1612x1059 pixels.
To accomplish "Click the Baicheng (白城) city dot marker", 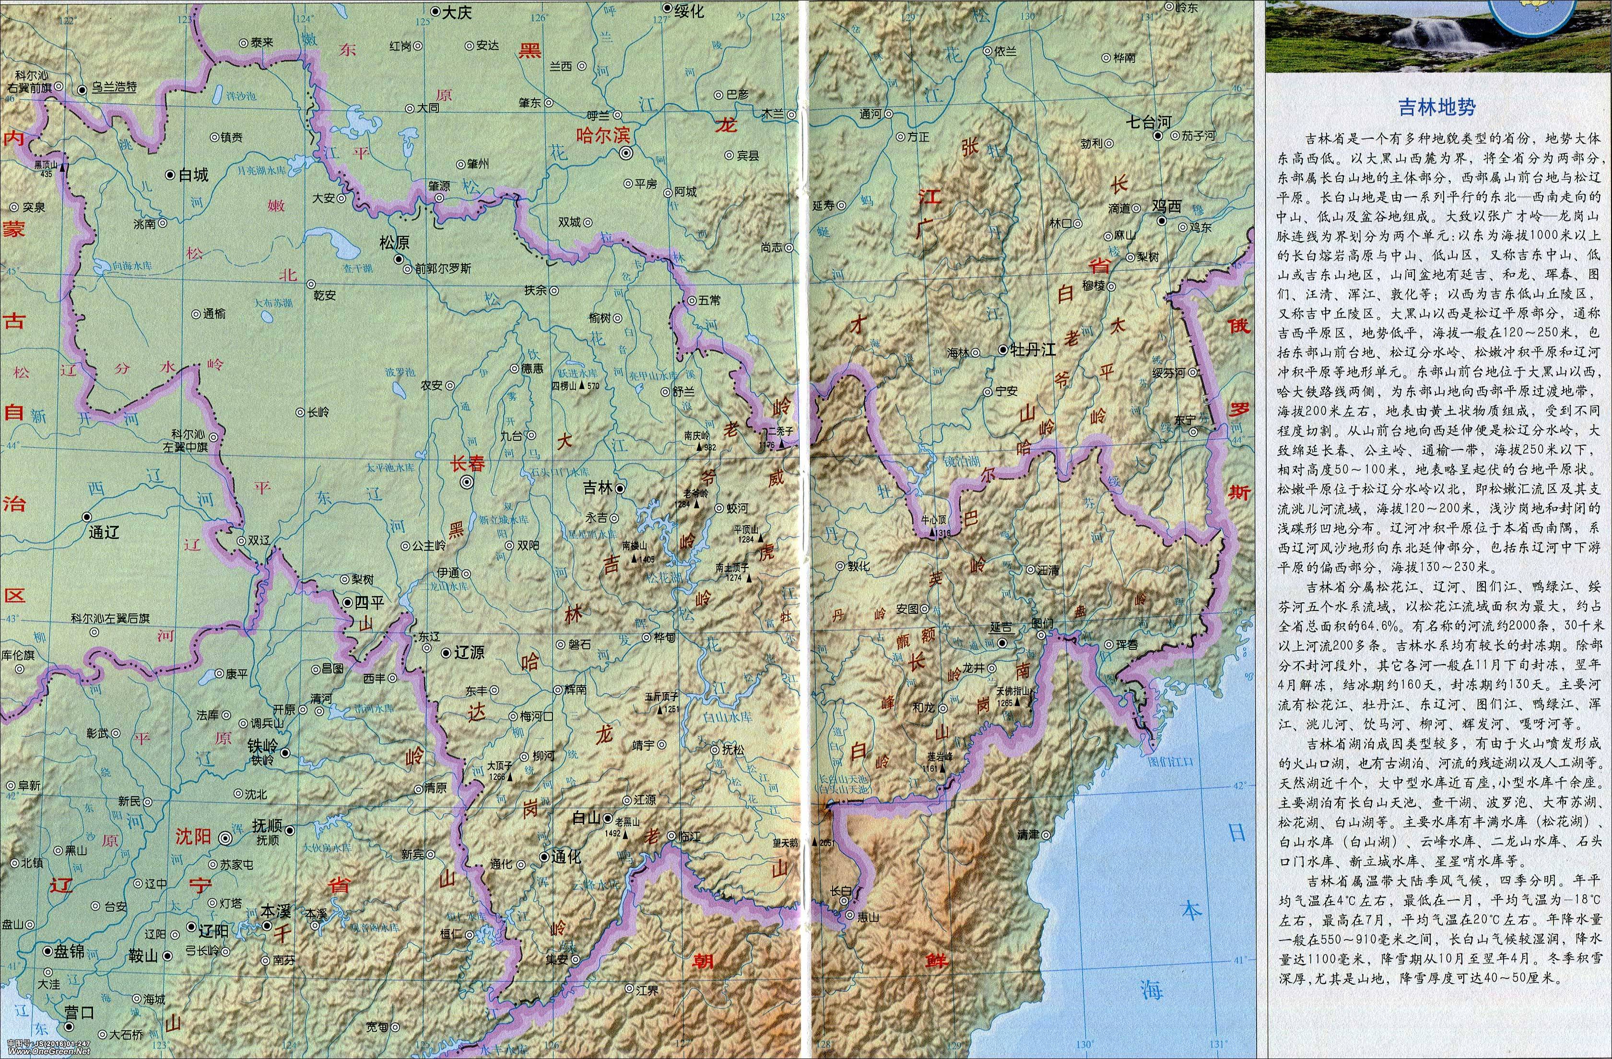I will (x=171, y=175).
